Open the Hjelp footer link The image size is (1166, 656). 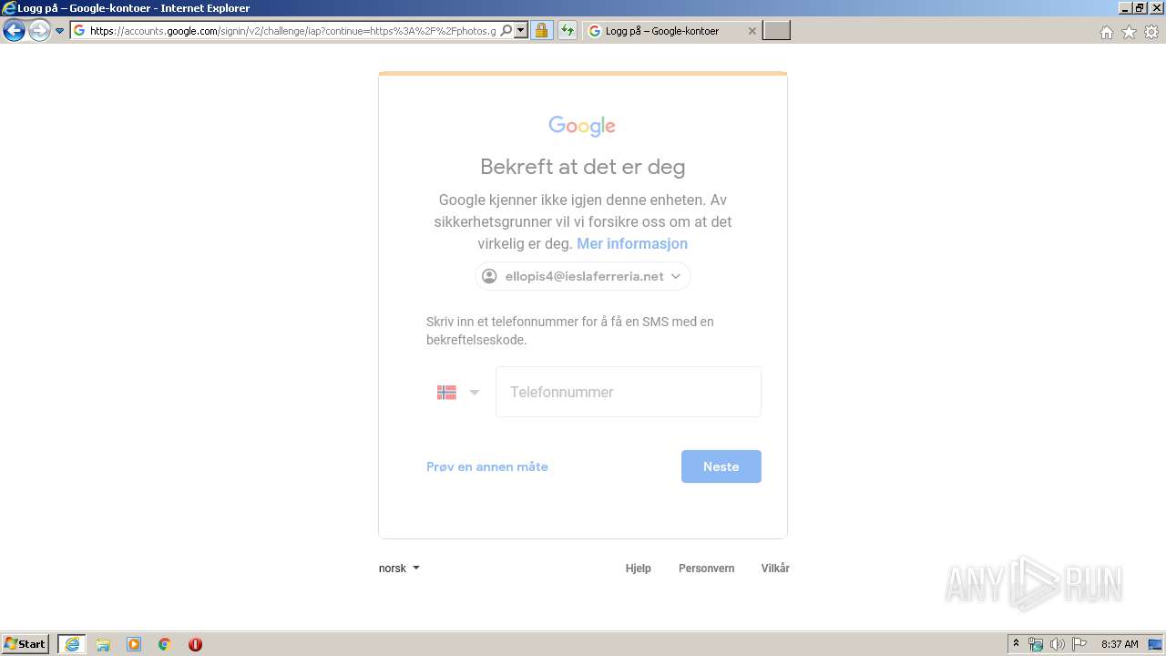pos(639,568)
